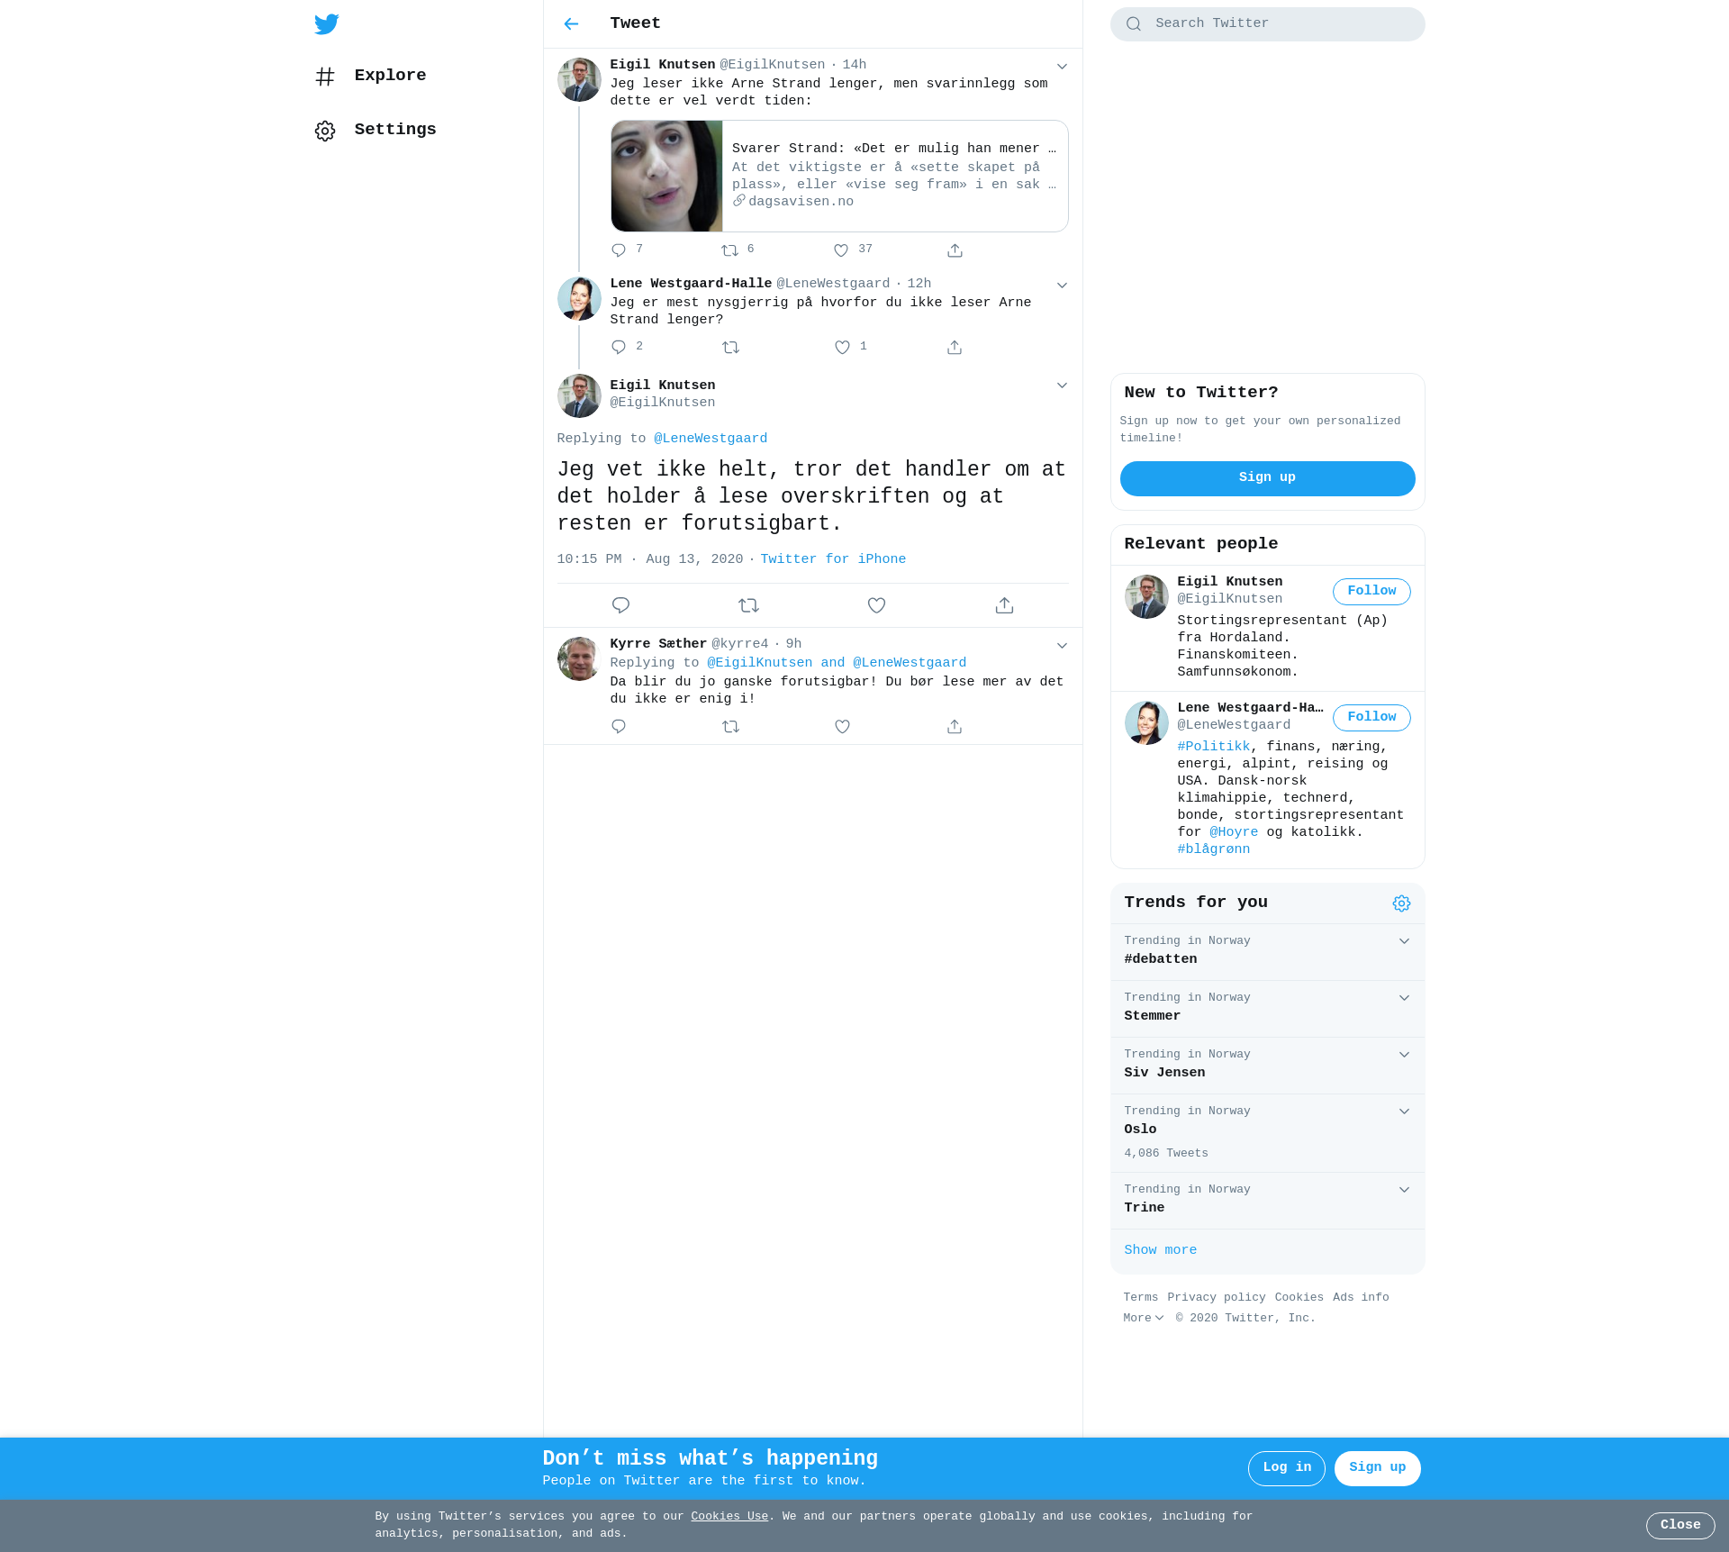Screen dimensions: 1729x1552
Task: Open chevron menu for #debatten trend
Action: tap(1404, 941)
